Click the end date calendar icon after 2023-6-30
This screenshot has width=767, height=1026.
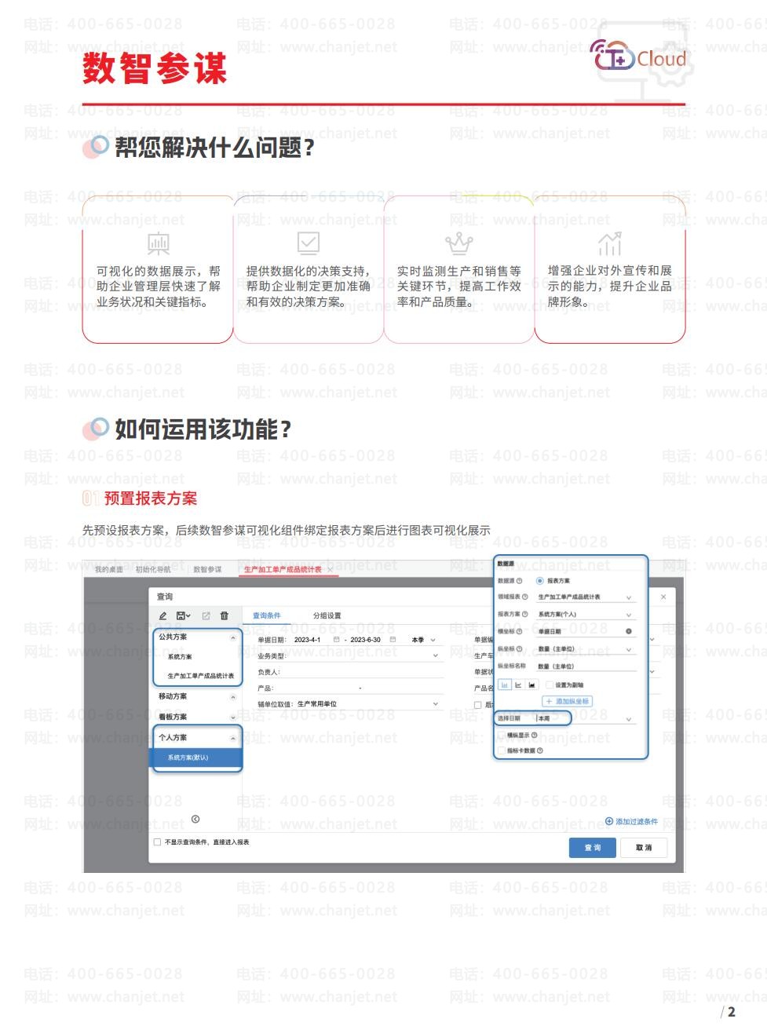pyautogui.click(x=393, y=640)
